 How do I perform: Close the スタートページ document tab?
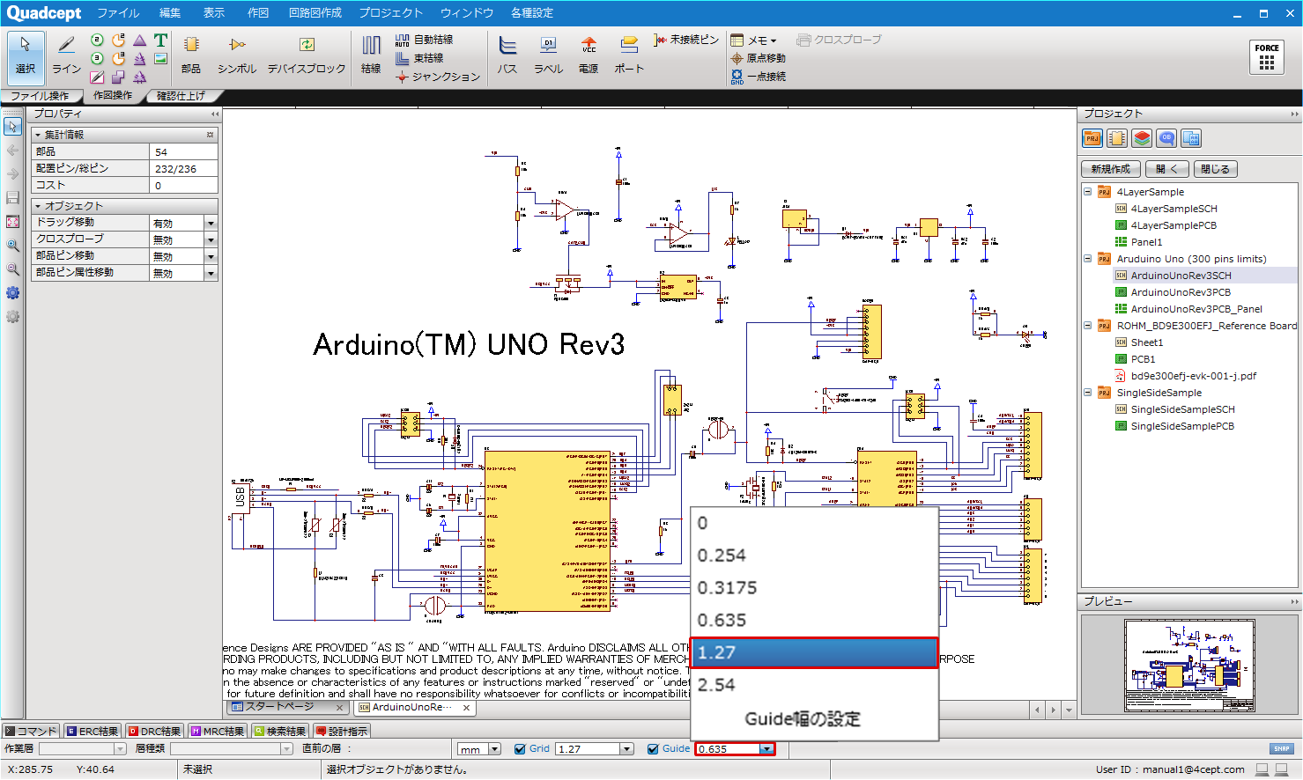coord(340,707)
